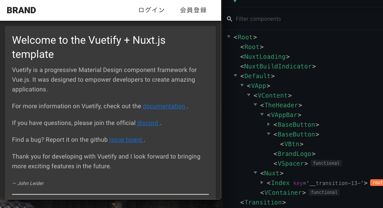This screenshot has height=208, width=383.
Task: Collapse the VAppBar node arrow
Action: [x=262, y=115]
